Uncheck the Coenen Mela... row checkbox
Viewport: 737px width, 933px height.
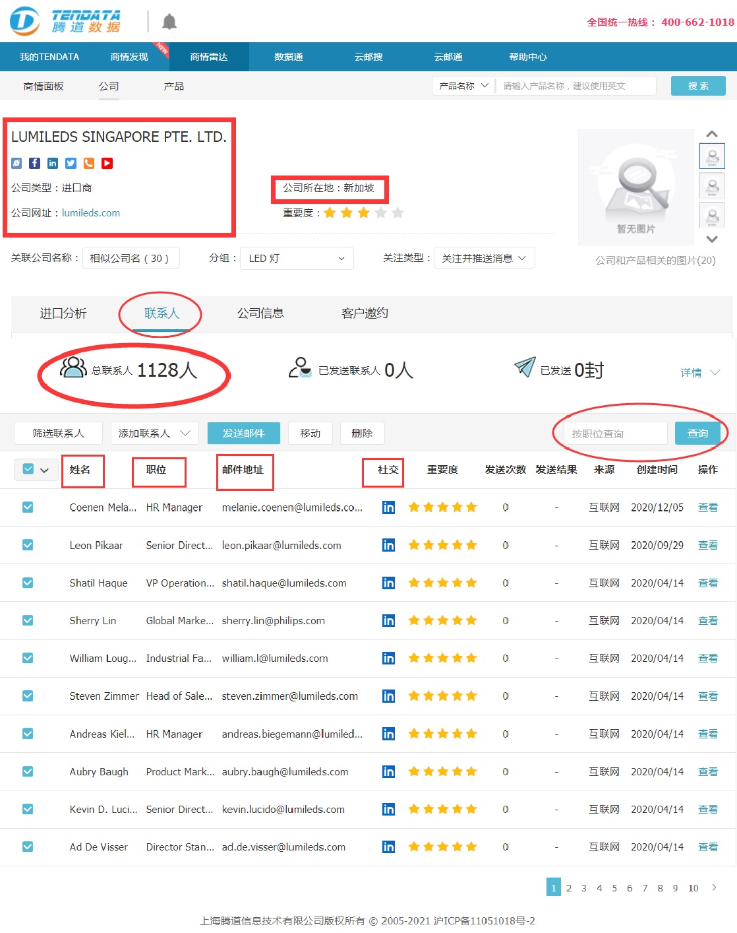click(28, 507)
